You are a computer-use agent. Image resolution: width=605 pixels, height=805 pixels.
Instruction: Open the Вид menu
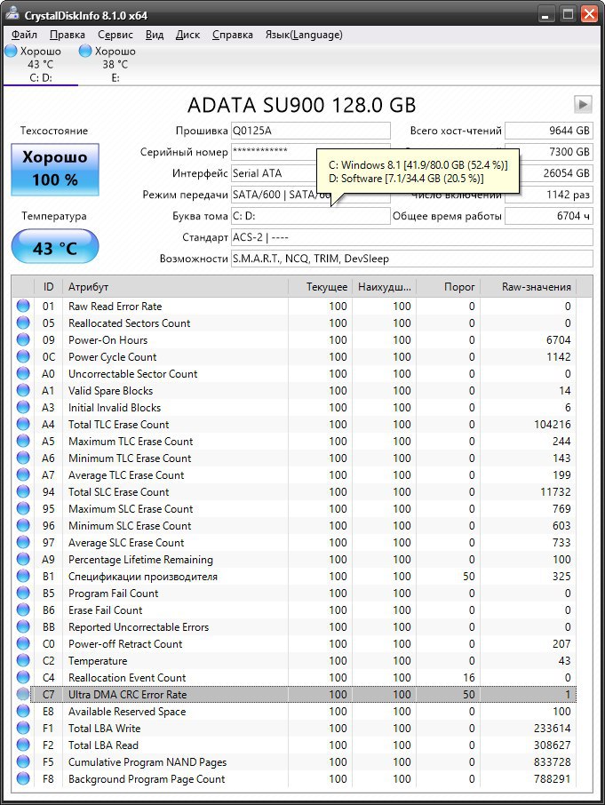click(x=155, y=35)
